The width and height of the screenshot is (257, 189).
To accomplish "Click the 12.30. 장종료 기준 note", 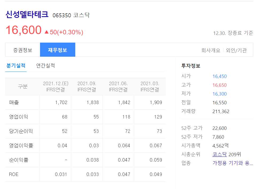I will click(x=233, y=33).
